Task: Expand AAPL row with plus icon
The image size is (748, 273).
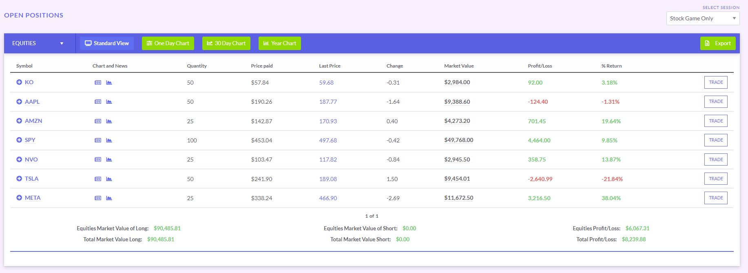Action: [x=19, y=102]
